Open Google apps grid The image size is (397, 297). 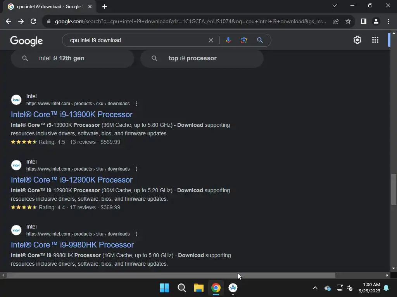click(375, 40)
